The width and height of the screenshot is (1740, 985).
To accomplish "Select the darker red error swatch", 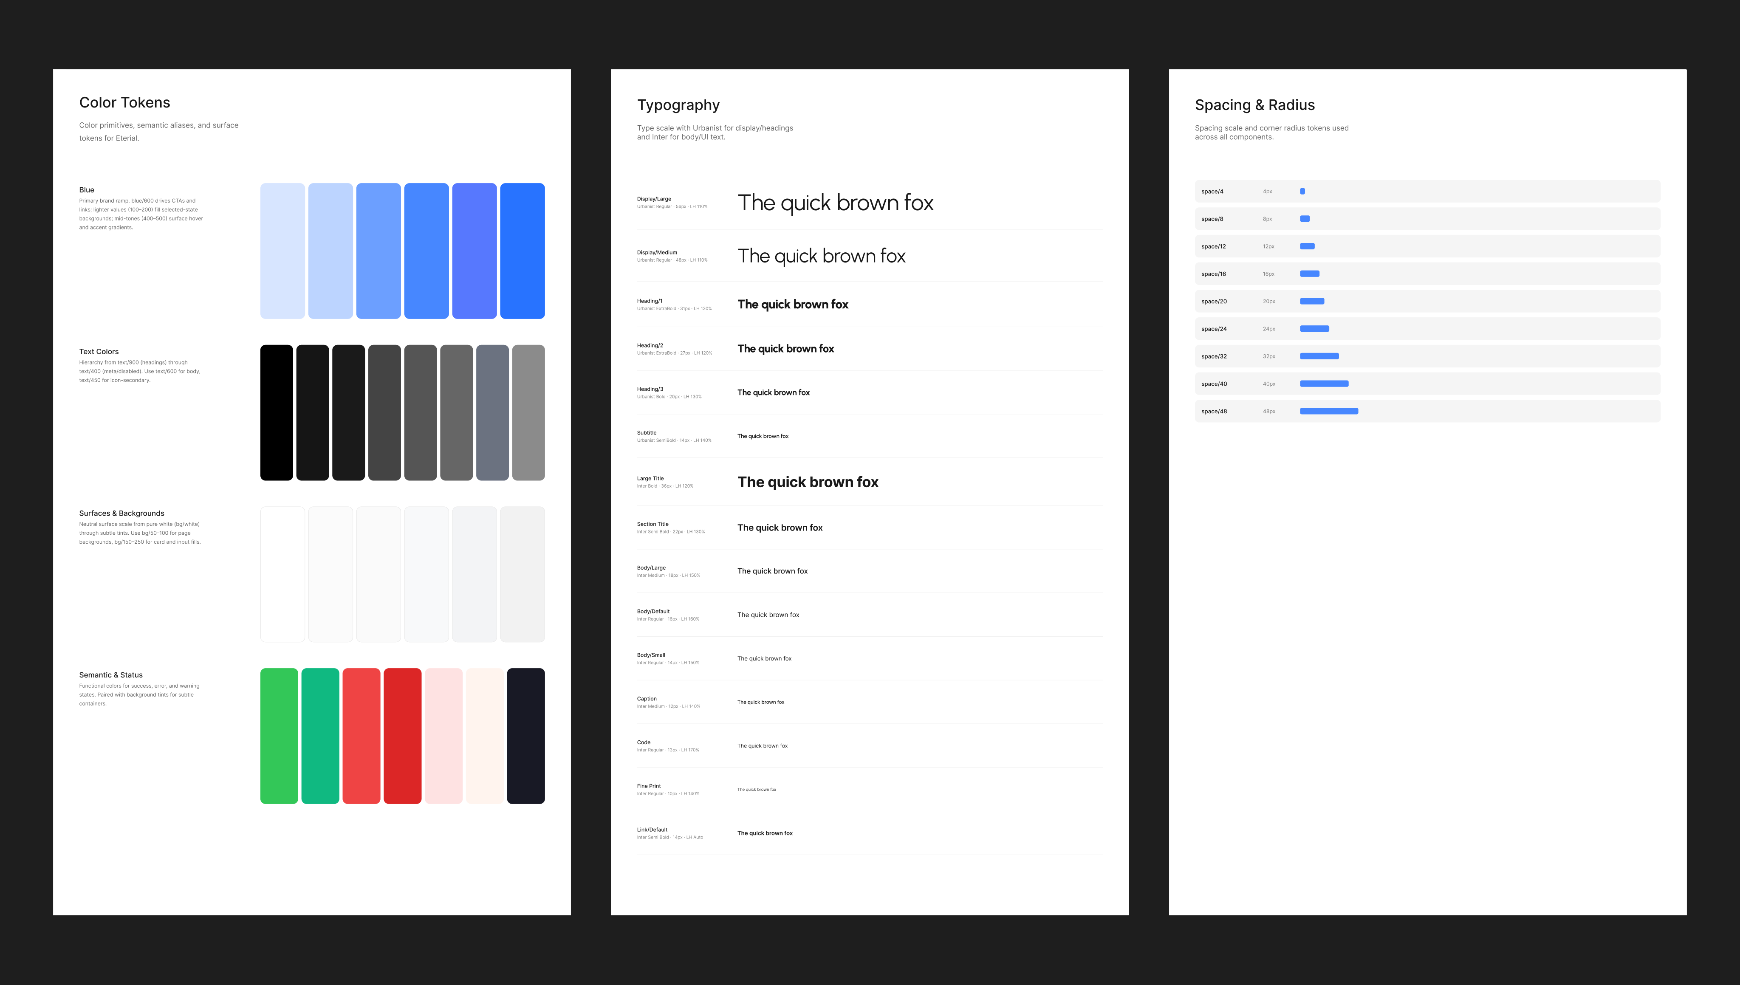I will click(403, 736).
